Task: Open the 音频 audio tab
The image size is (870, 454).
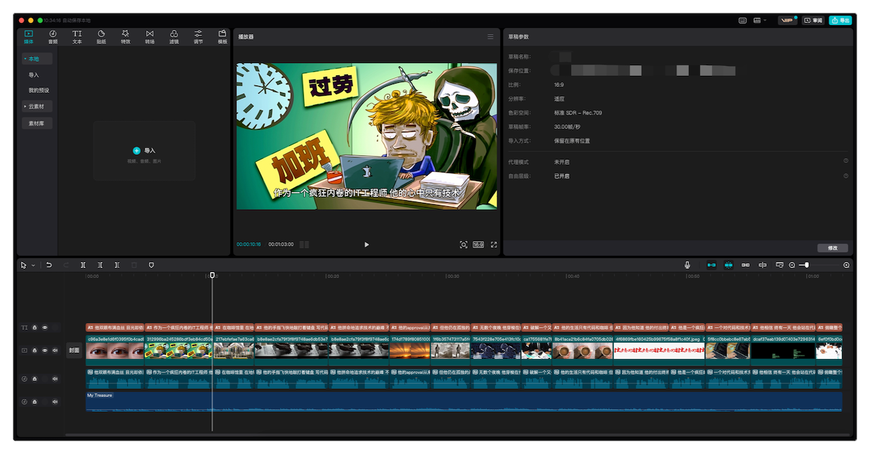Action: [52, 37]
